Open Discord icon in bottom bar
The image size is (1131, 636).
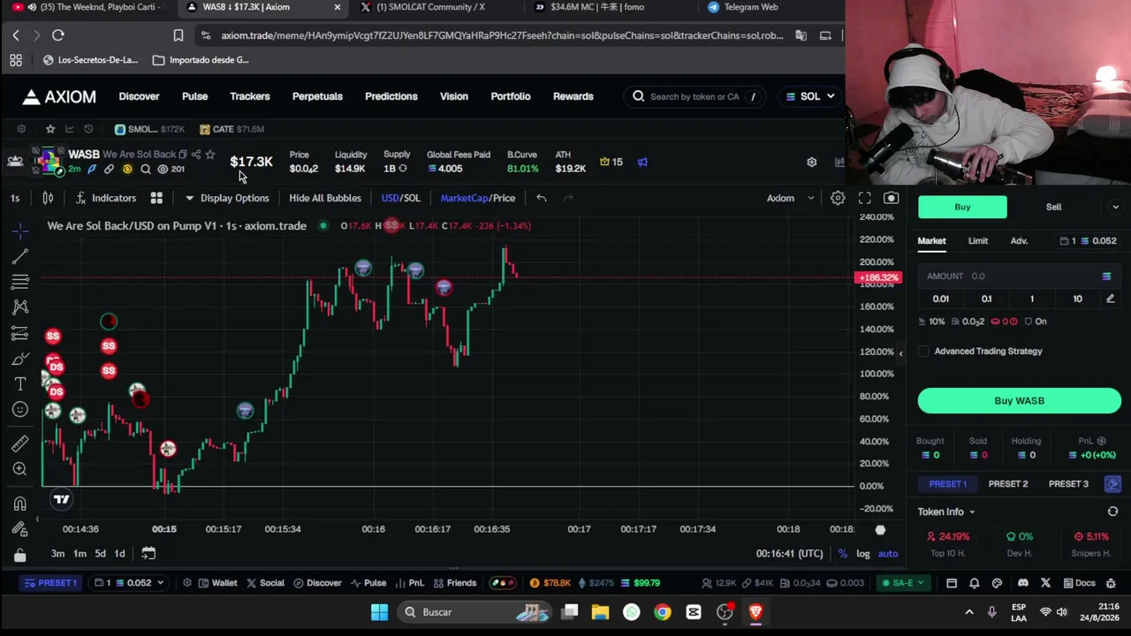click(x=1023, y=583)
